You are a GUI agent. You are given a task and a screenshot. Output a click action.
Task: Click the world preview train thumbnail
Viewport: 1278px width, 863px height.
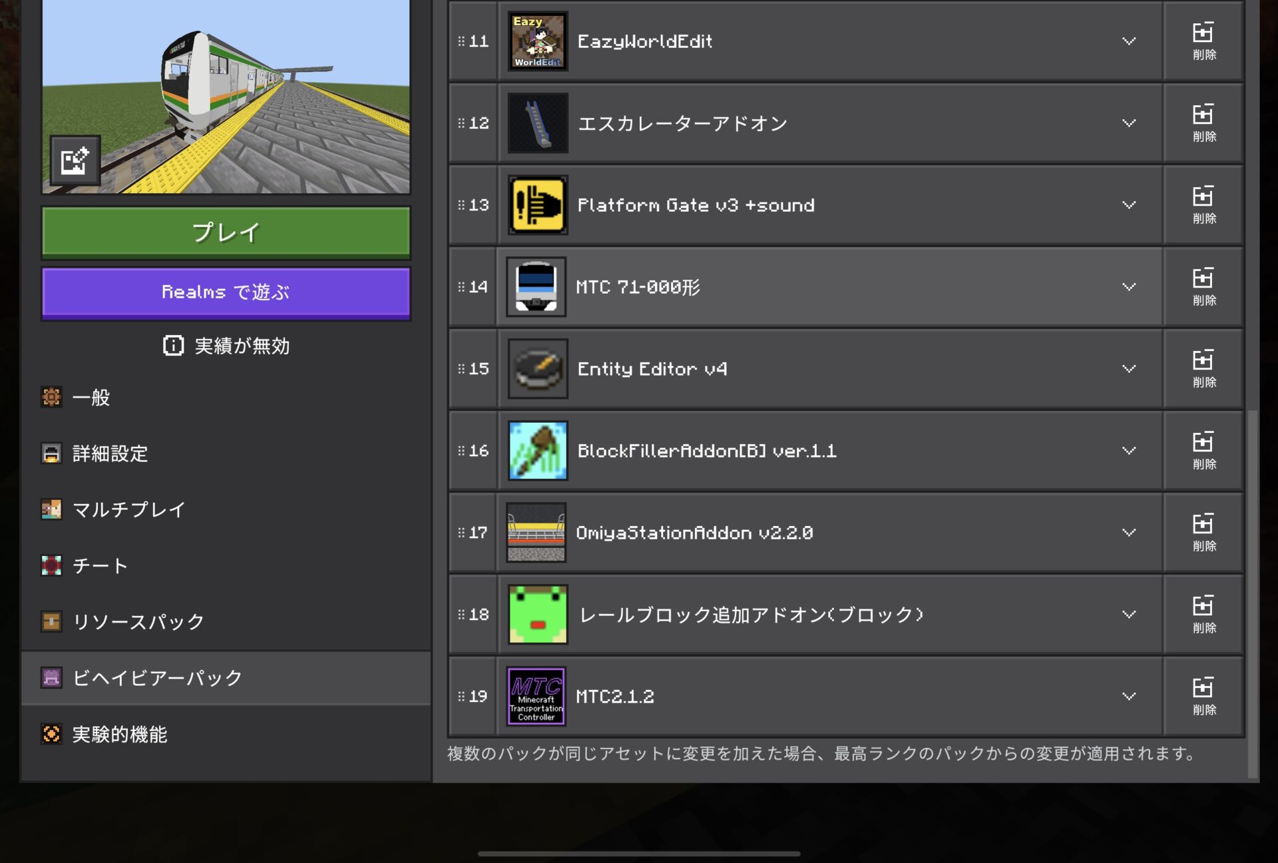[x=226, y=97]
